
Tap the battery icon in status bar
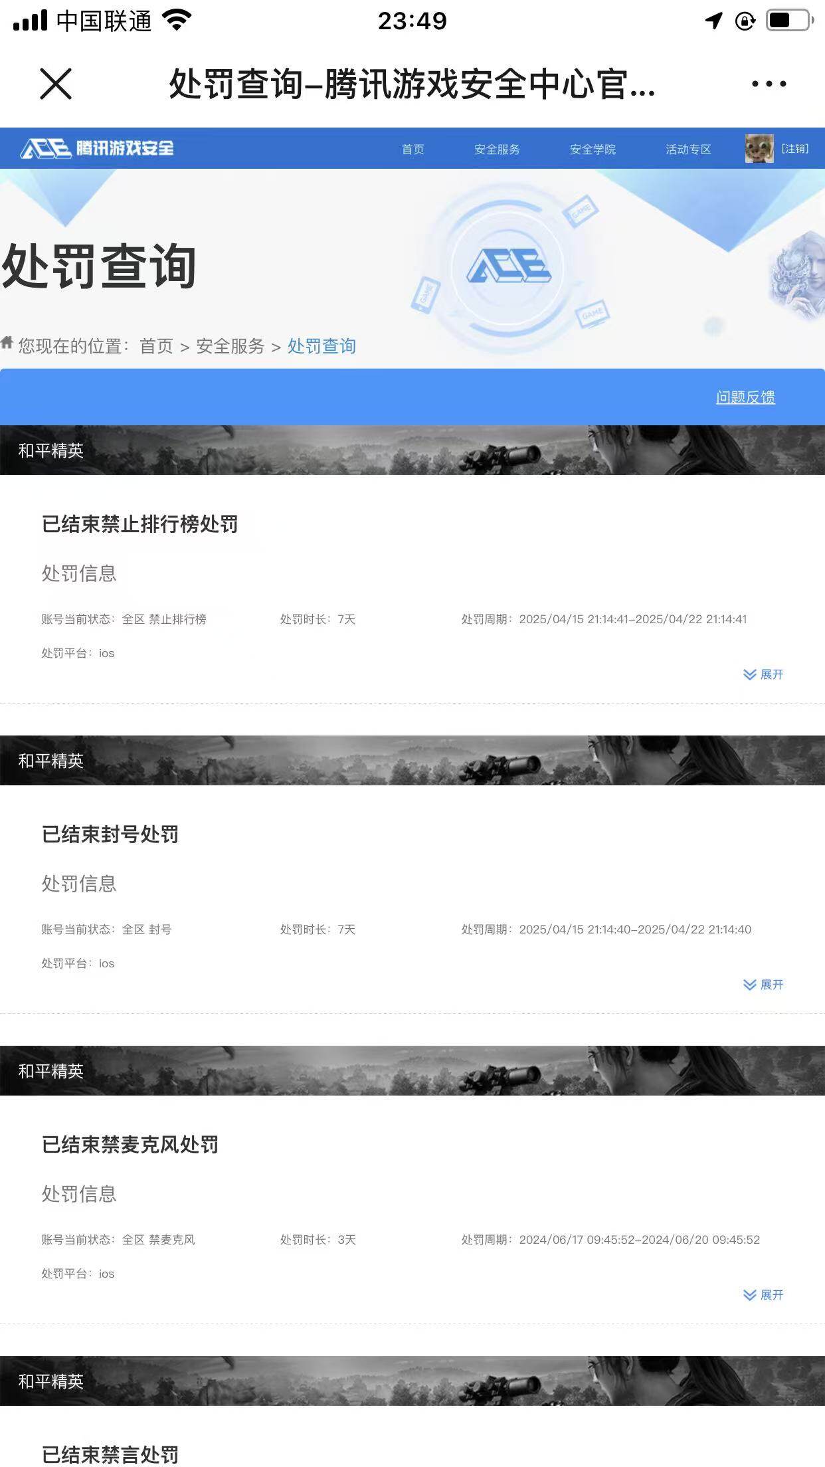click(x=790, y=21)
